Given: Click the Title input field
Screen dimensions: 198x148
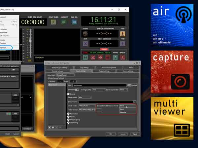Looking at the screenshot, I should tap(100, 85).
